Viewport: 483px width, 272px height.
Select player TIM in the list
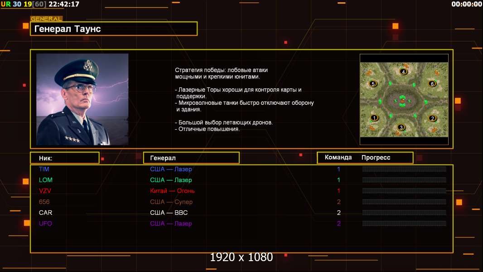[44, 169]
